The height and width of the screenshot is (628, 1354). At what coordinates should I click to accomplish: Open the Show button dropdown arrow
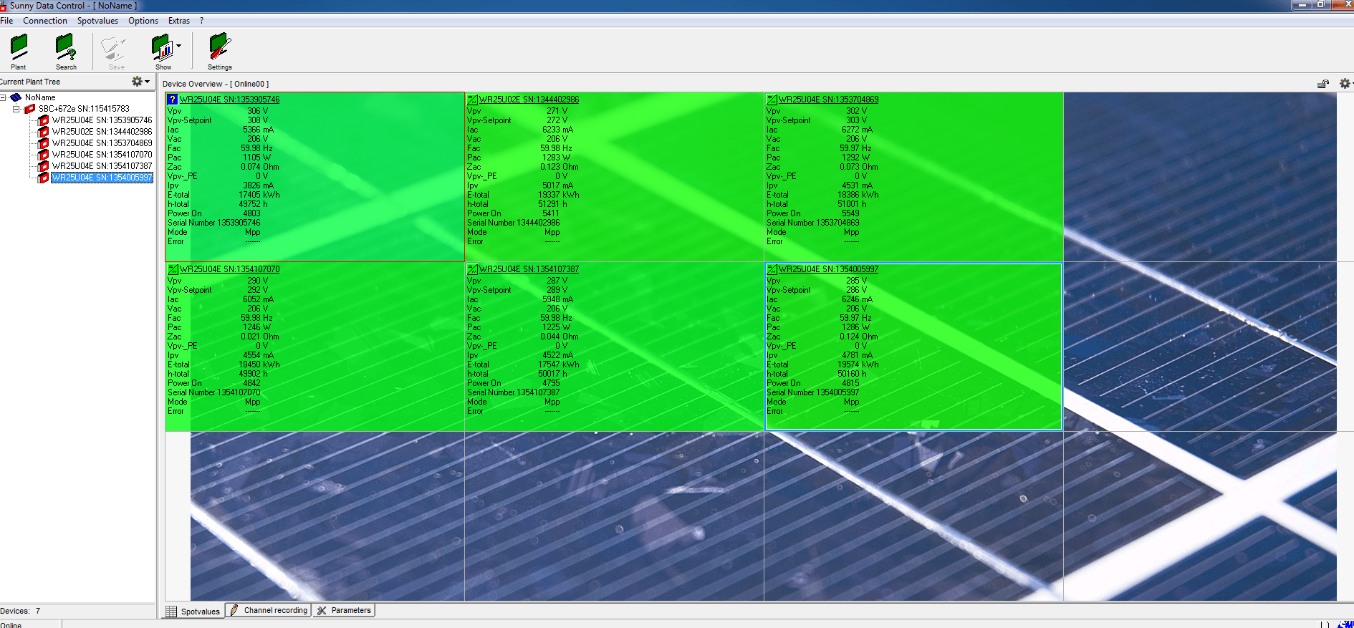(178, 47)
